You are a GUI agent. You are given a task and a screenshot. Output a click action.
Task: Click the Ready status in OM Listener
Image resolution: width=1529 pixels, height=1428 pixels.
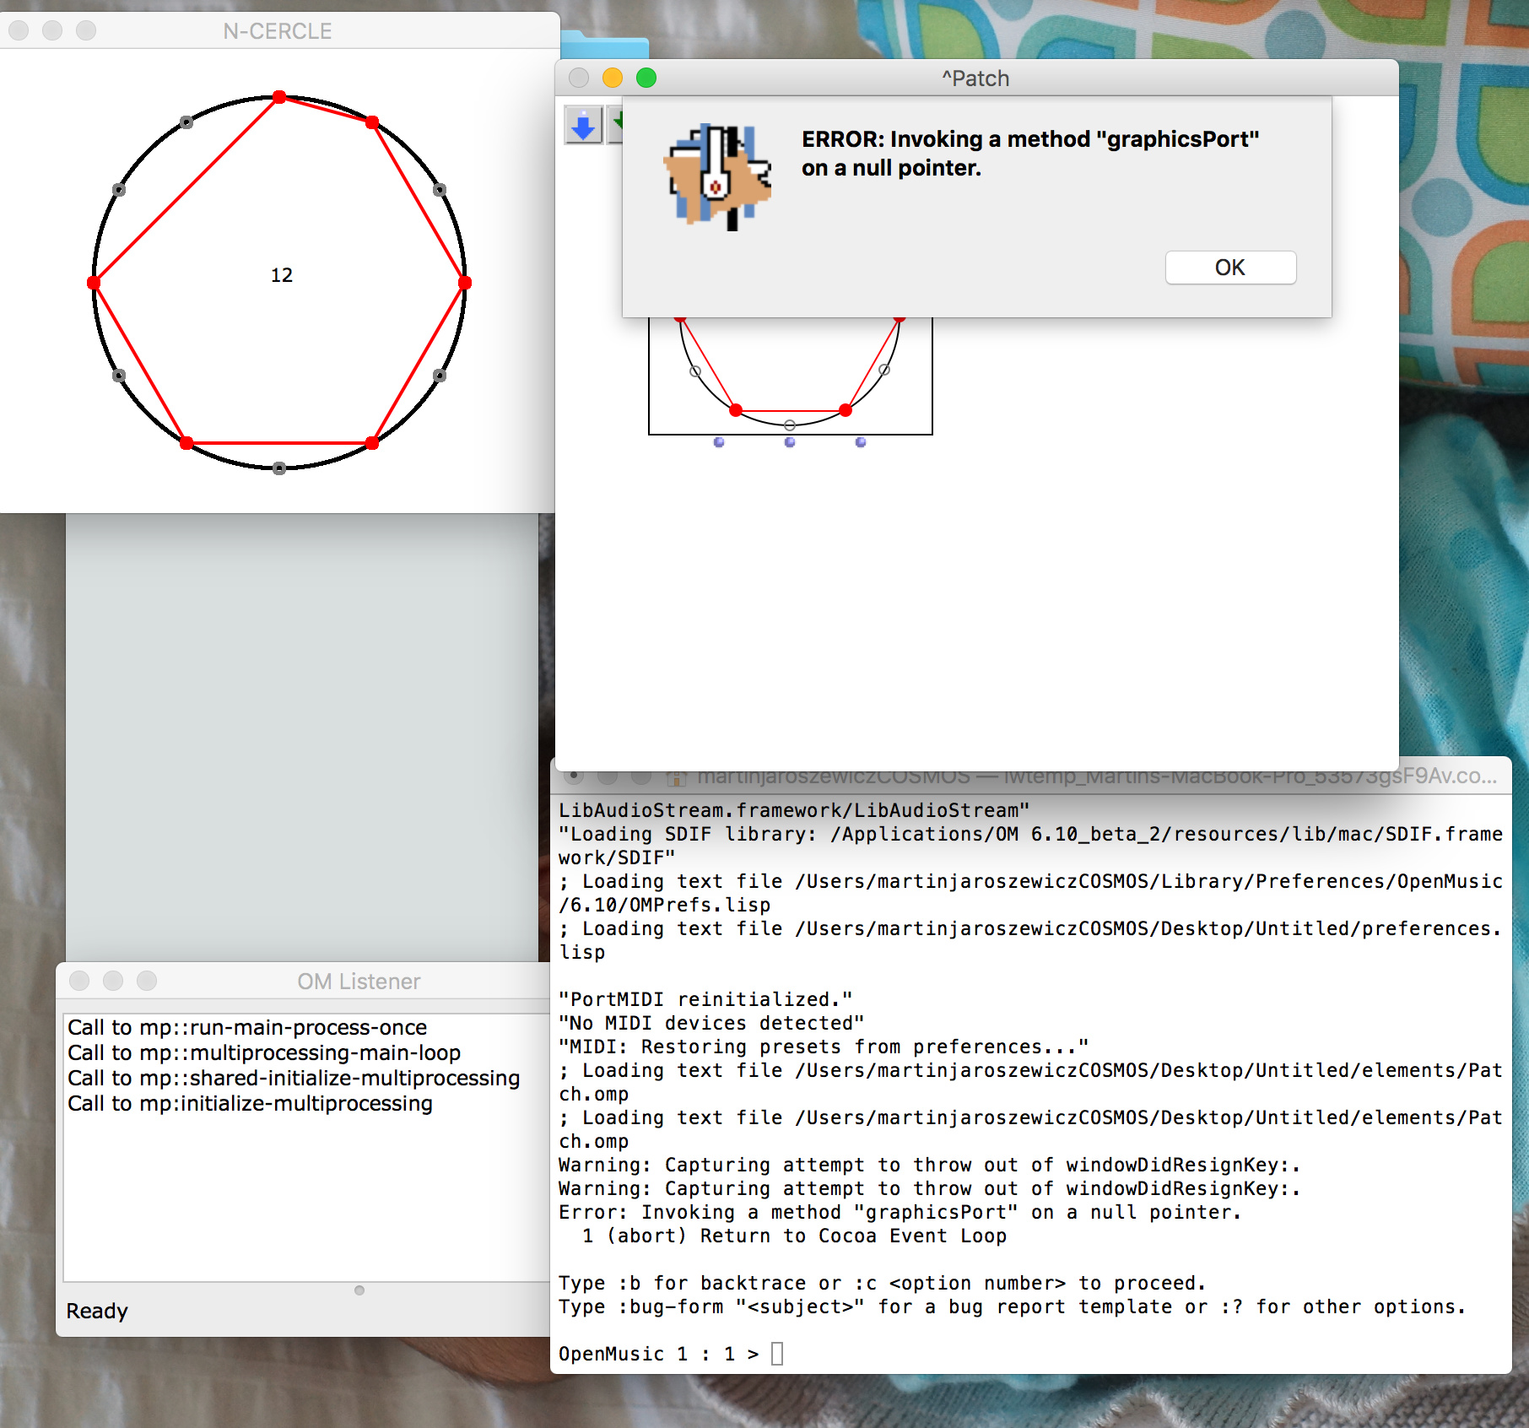97,1311
